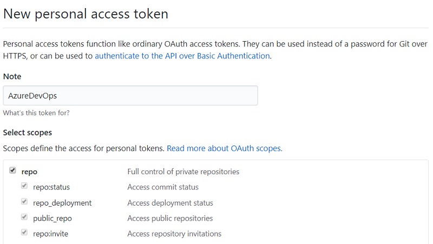Click the Access repository invitations description

(174, 234)
